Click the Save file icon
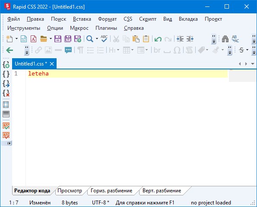257x207 pixels. click(58, 39)
